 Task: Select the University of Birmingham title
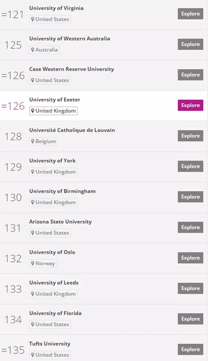(62, 191)
